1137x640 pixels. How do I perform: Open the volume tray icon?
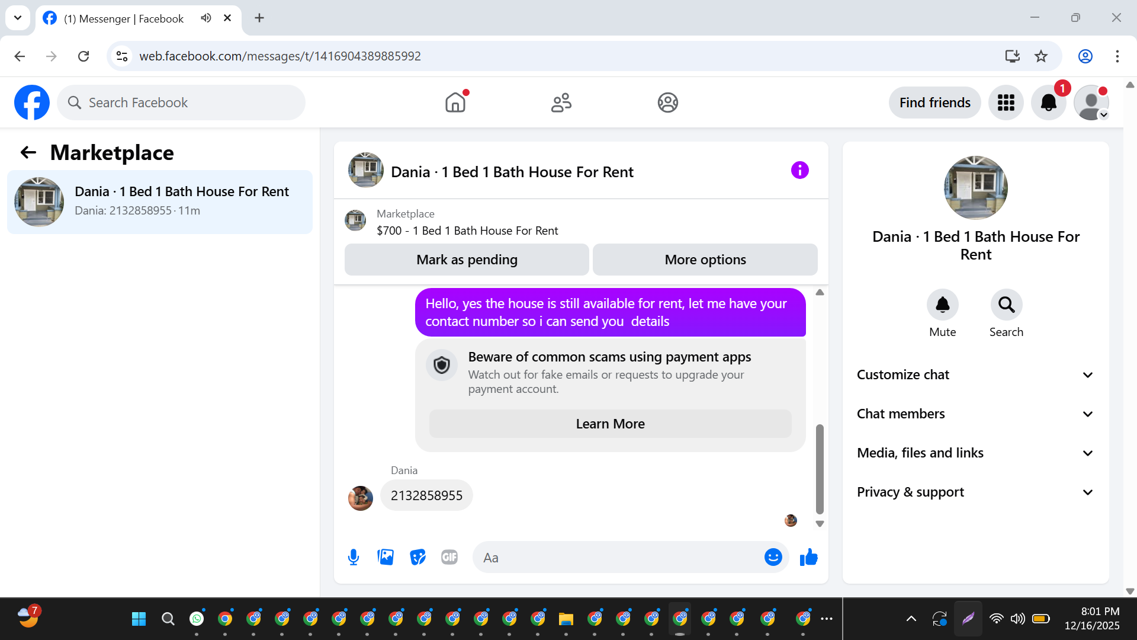[1017, 619]
